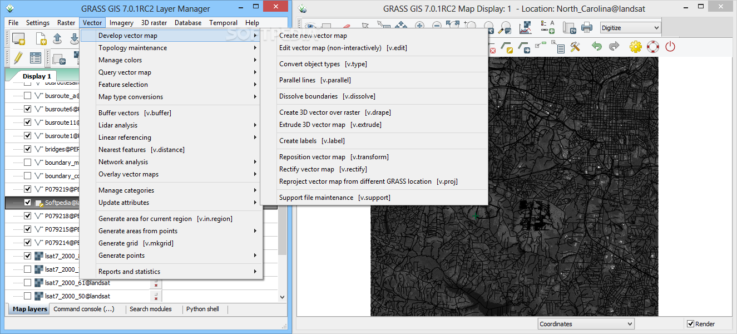Image resolution: width=737 pixels, height=334 pixels.
Task: Uncheck the Softpedia layer checkbox
Action: (27, 203)
